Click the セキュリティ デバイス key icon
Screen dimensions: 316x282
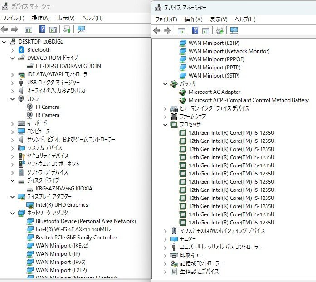(21, 156)
